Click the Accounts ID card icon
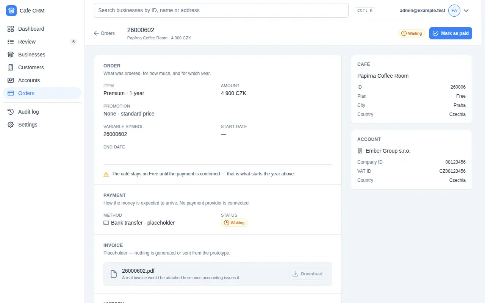 [x=11, y=80]
